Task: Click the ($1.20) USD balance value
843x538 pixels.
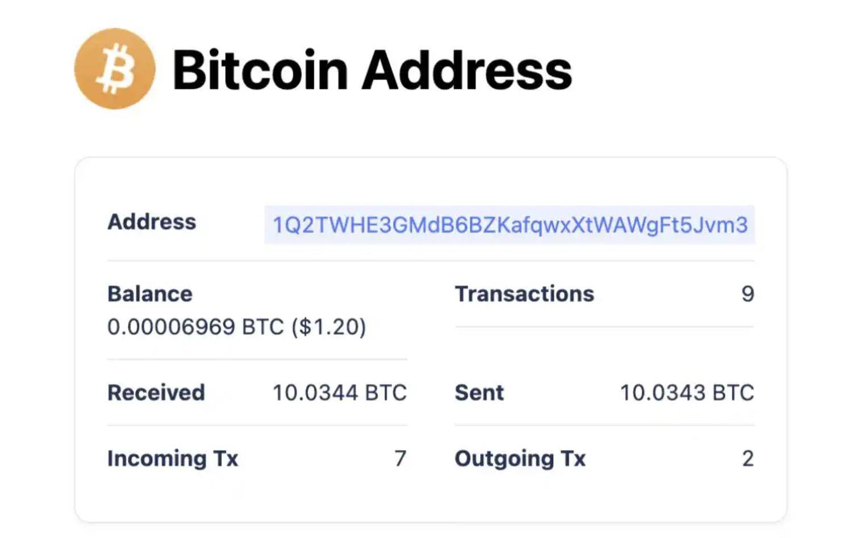Action: pyautogui.click(x=329, y=327)
